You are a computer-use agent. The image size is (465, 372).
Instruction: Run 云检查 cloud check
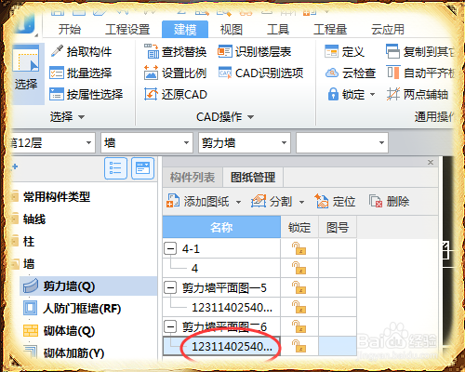click(x=351, y=73)
